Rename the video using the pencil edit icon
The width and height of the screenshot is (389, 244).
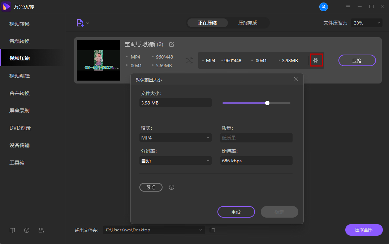click(x=171, y=44)
